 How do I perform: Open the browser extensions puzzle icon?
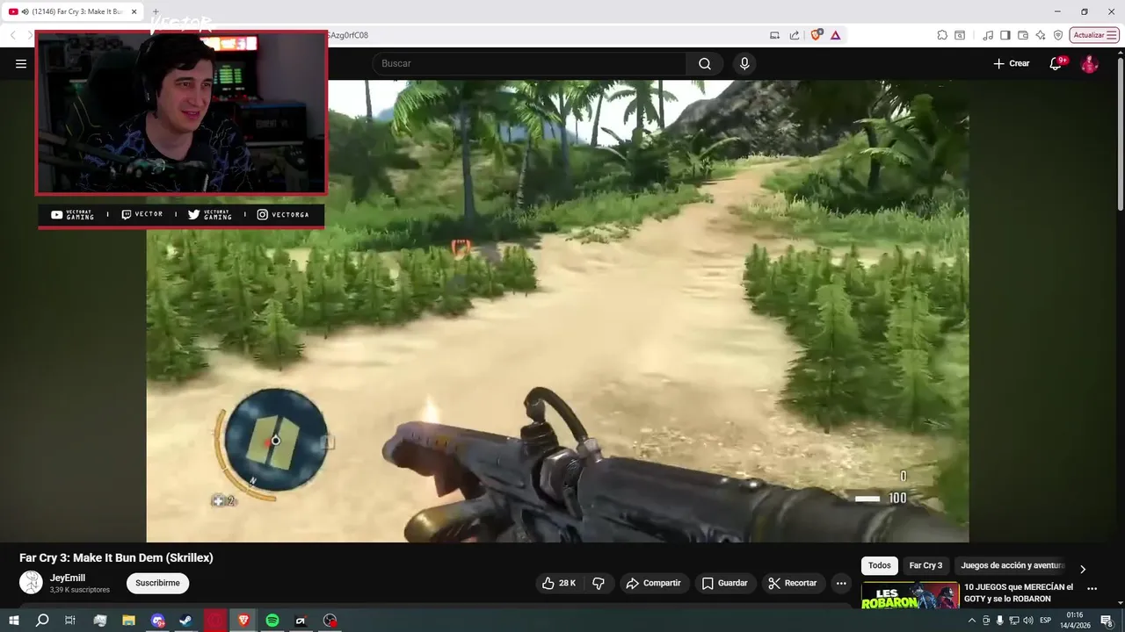click(942, 35)
